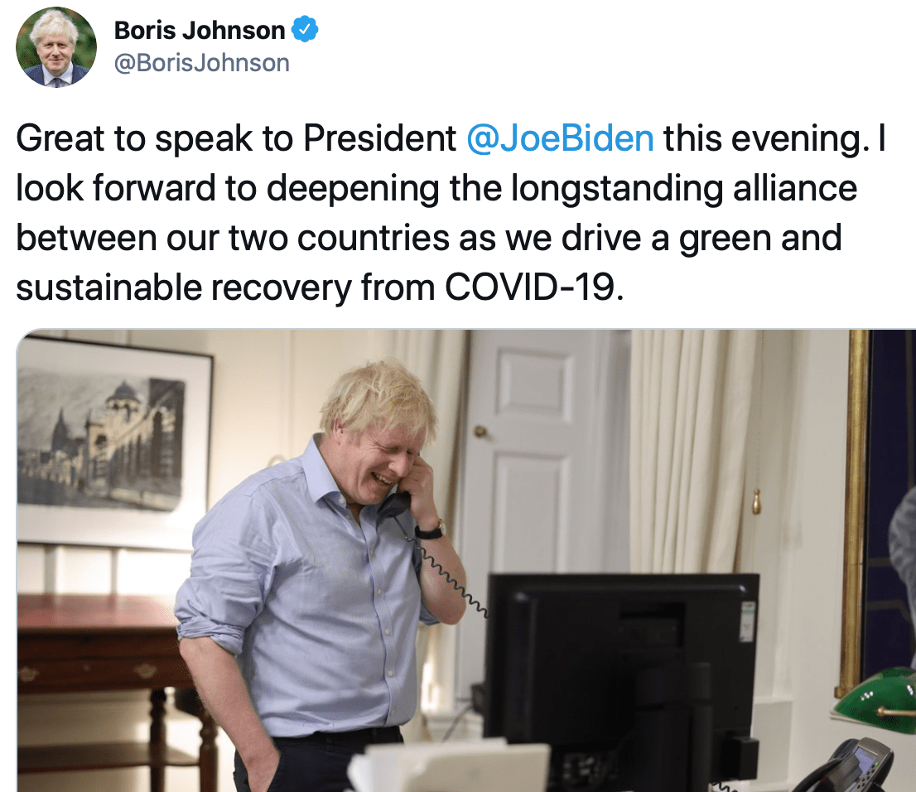This screenshot has height=792, width=916.
Task: Click the wristwatch on the man's wrist
Action: click(x=431, y=531)
